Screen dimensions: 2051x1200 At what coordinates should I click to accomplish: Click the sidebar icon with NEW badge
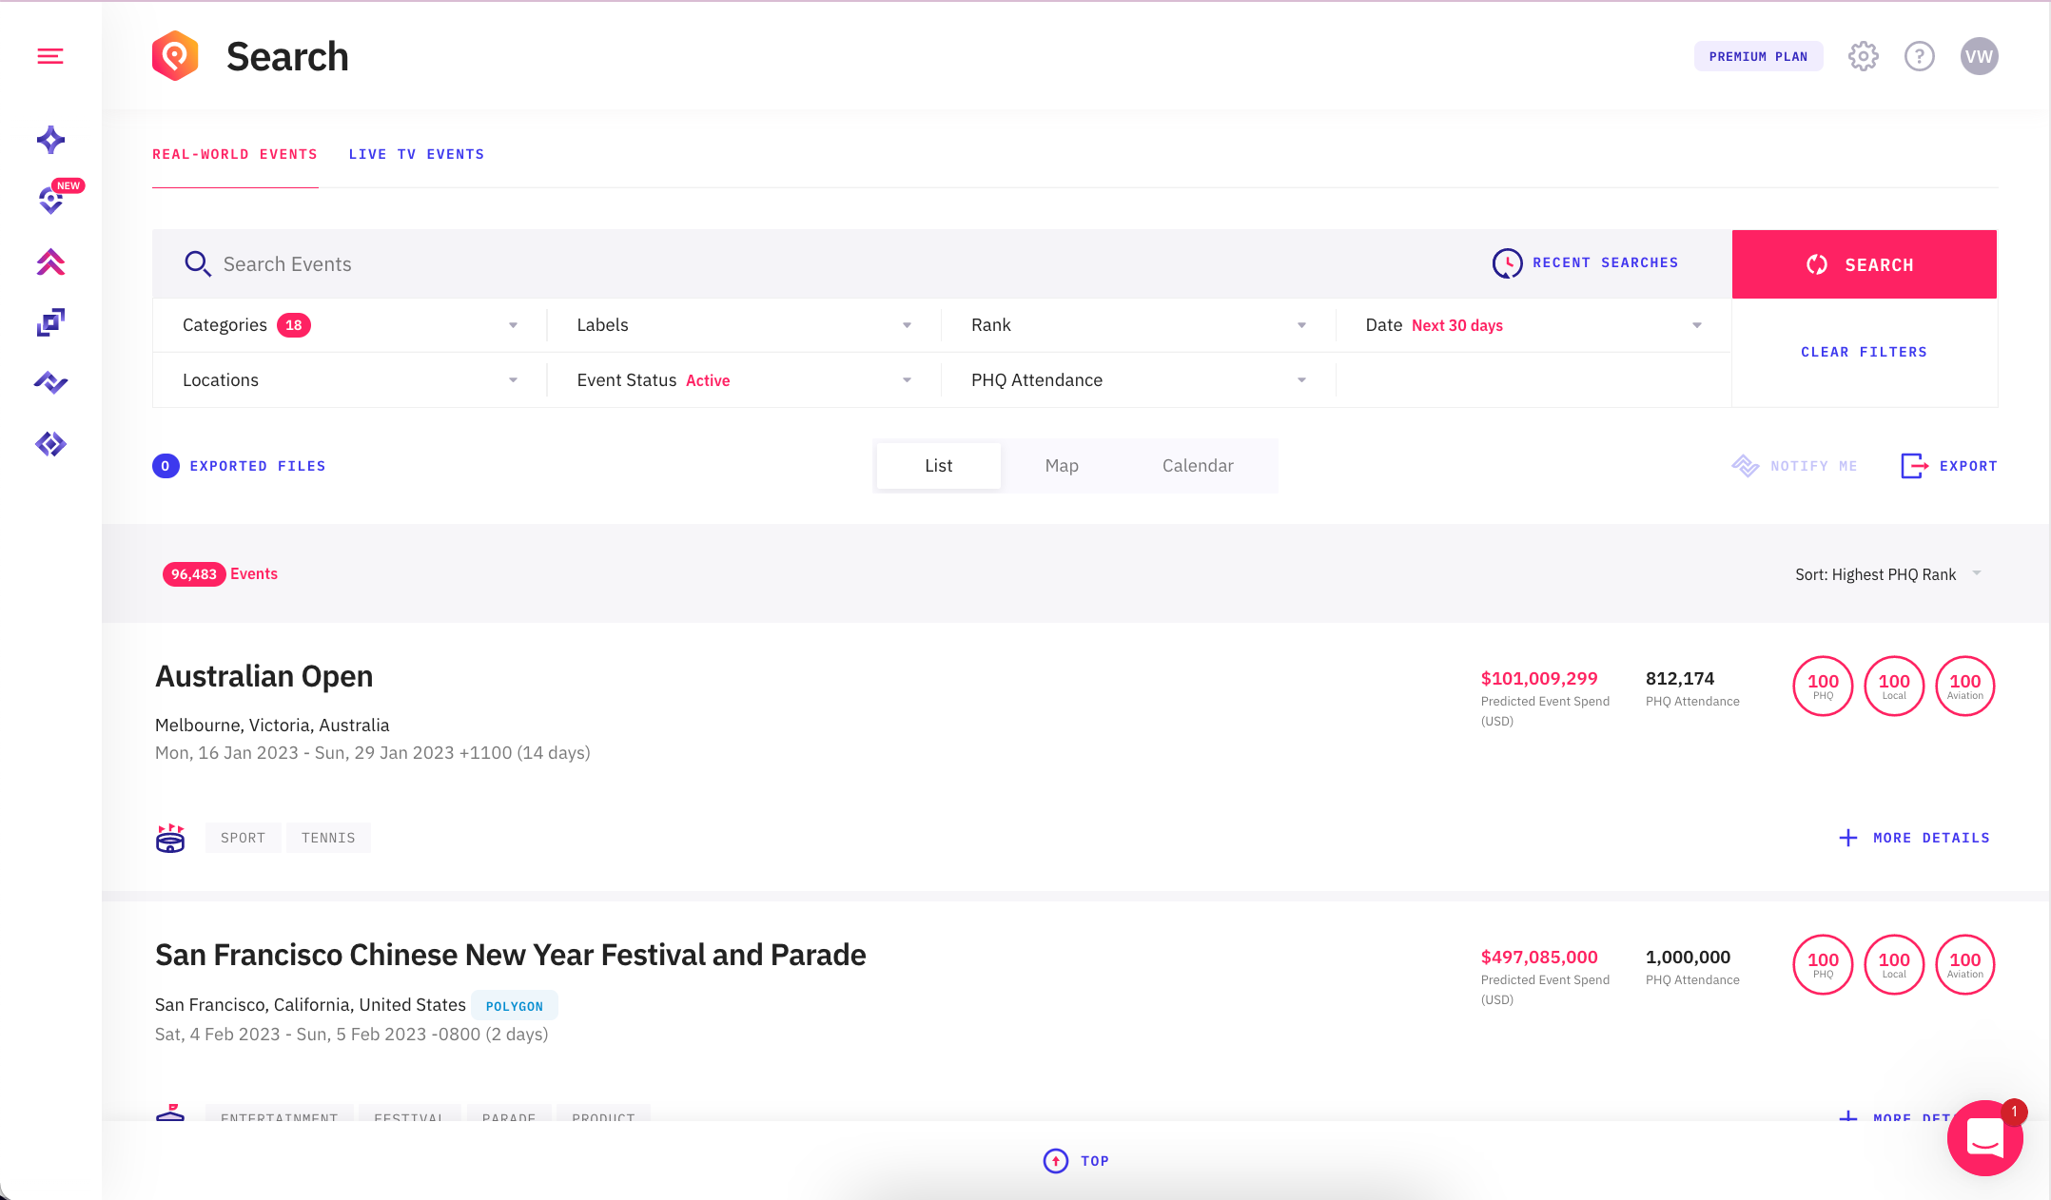click(50, 200)
